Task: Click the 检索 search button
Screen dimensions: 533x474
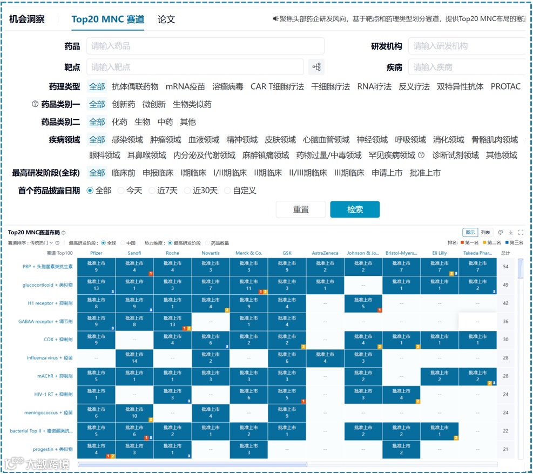Action: click(x=355, y=209)
